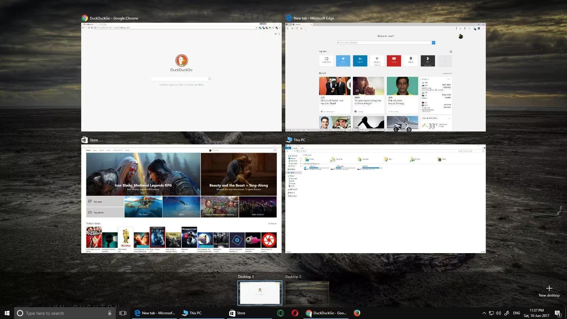Click Edge search go arrow button
The height and width of the screenshot is (319, 567).
(434, 43)
